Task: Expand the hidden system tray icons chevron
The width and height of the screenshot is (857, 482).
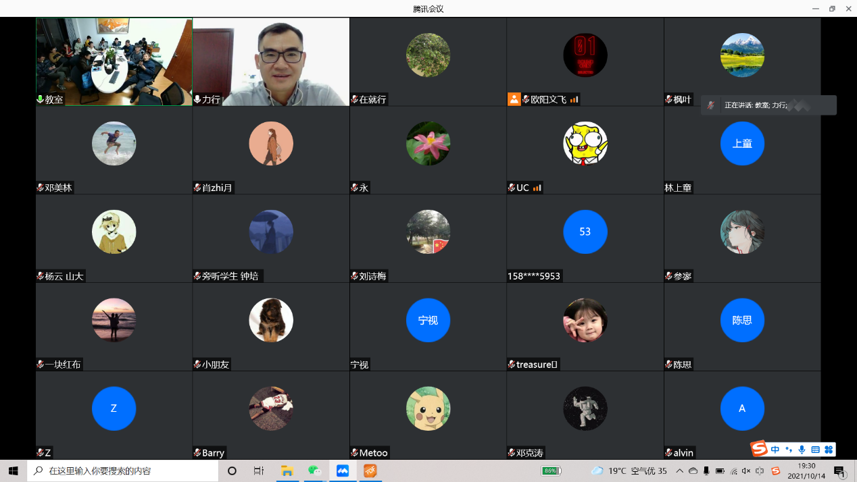Action: point(679,471)
